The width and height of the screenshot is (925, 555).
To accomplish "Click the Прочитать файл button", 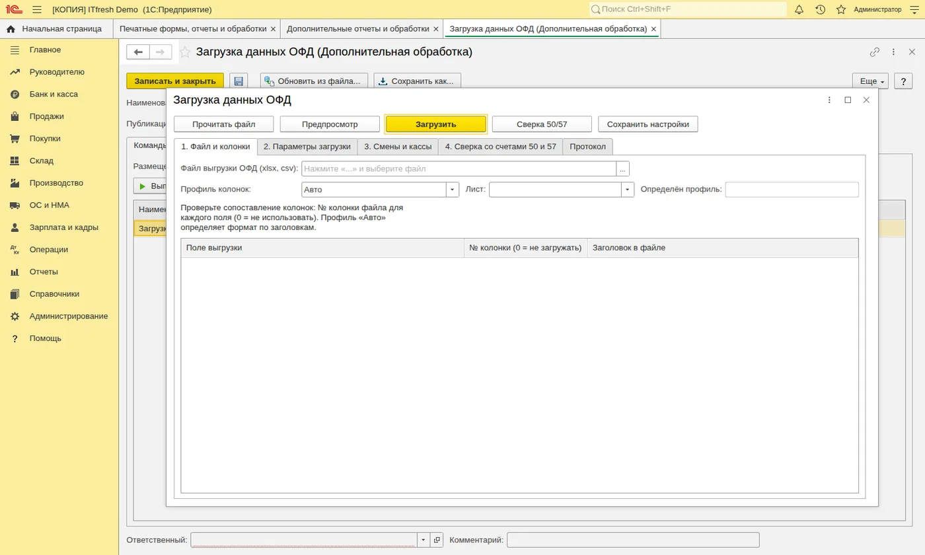I will 224,124.
